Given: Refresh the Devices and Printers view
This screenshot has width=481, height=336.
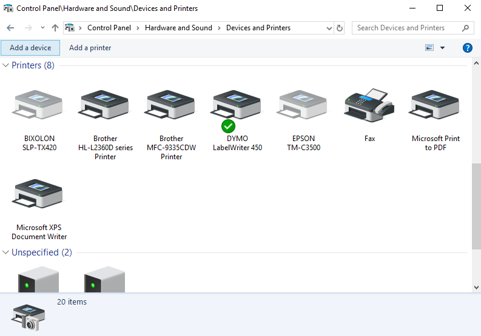Looking at the screenshot, I should pyautogui.click(x=339, y=28).
